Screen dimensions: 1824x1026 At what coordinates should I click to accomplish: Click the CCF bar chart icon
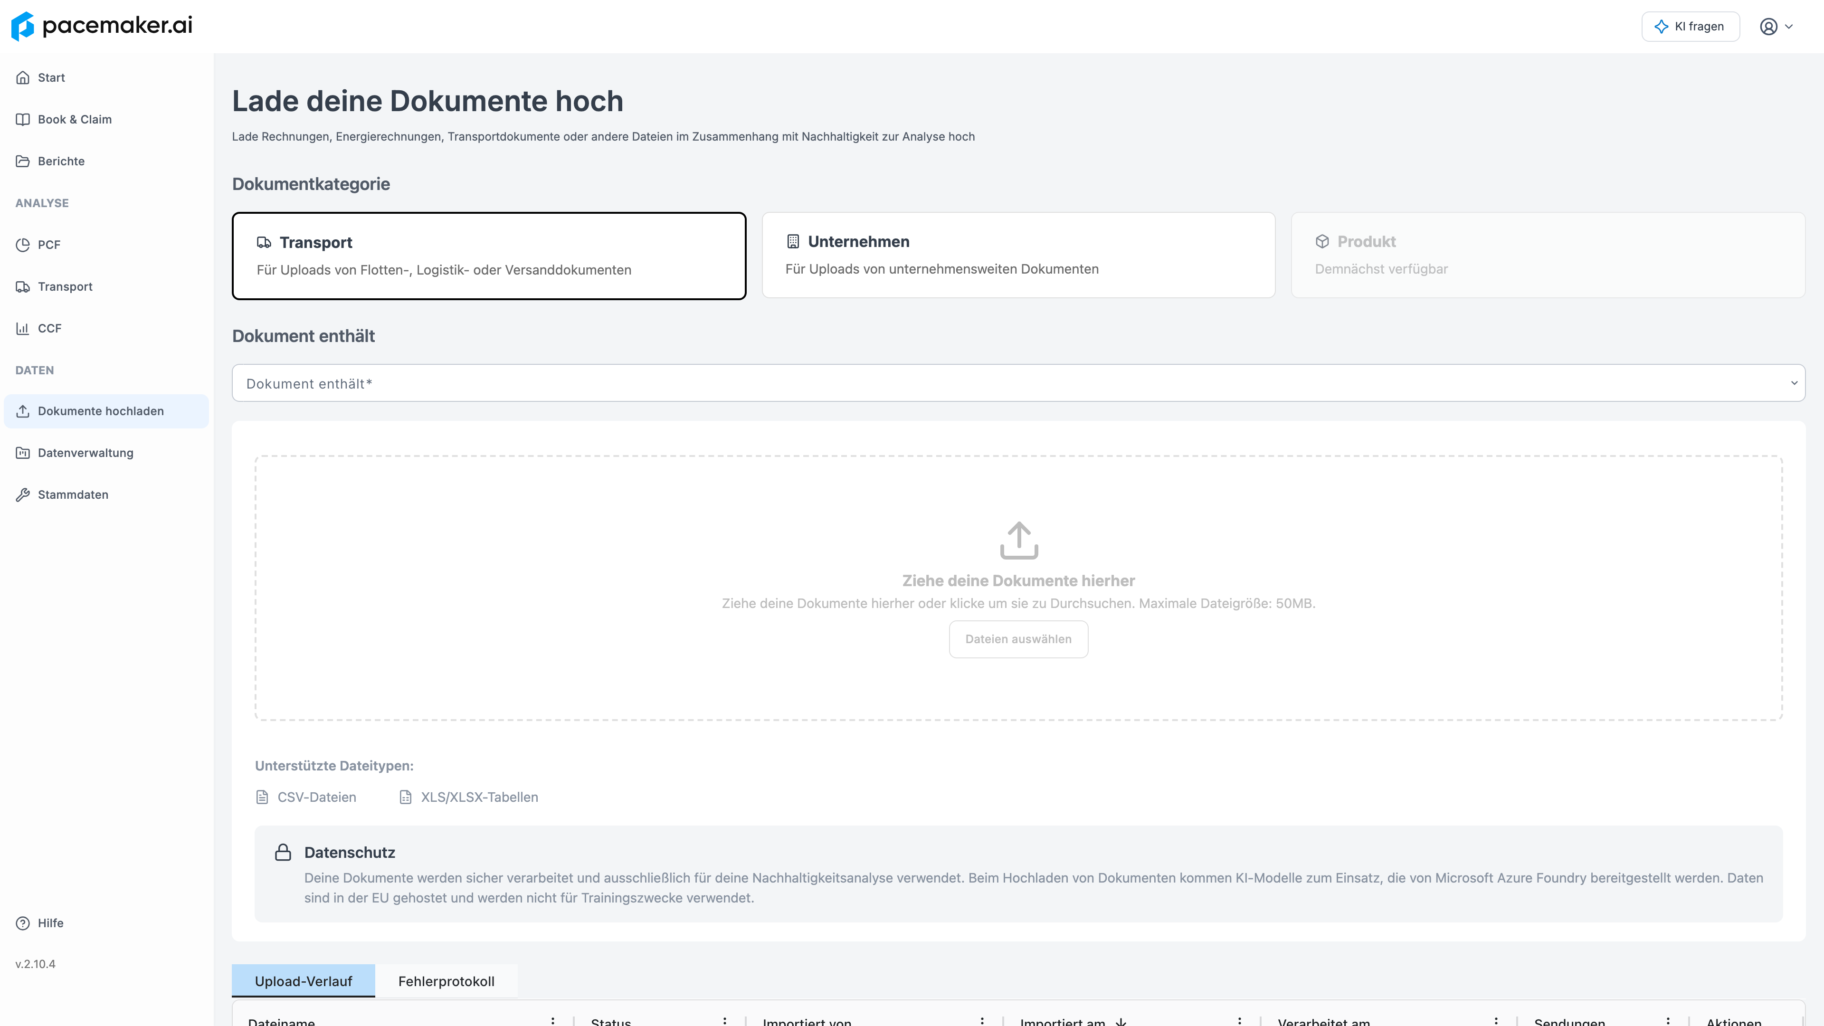(23, 329)
